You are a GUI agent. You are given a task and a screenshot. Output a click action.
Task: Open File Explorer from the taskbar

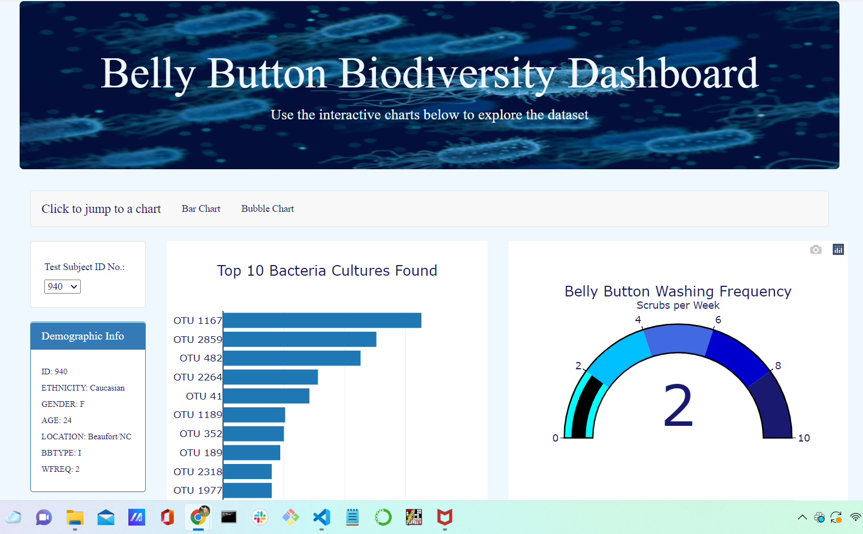[75, 517]
